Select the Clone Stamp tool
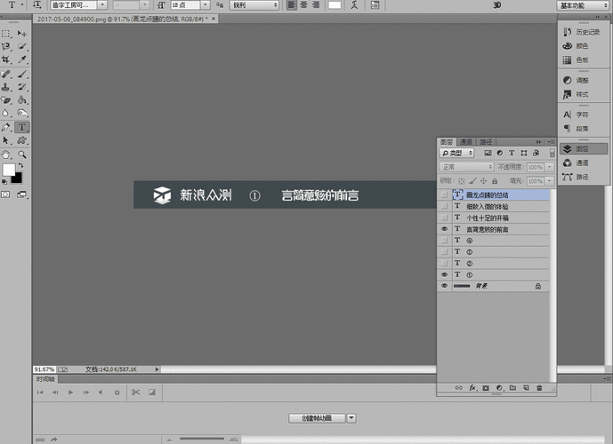Image resolution: width=613 pixels, height=444 pixels. pos(6,87)
